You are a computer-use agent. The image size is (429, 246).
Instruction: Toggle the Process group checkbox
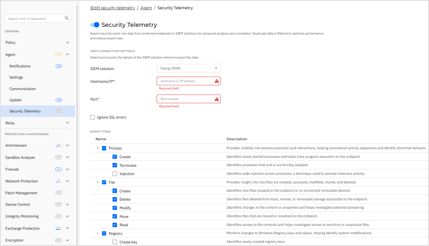pos(104,148)
